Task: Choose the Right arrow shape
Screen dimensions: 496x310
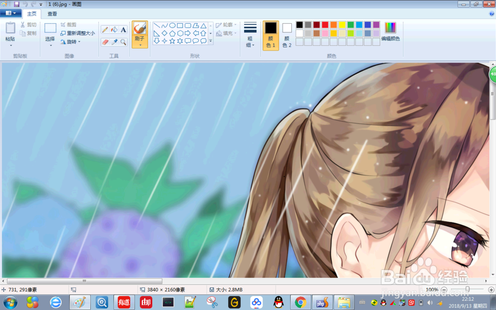Action: coord(188,33)
